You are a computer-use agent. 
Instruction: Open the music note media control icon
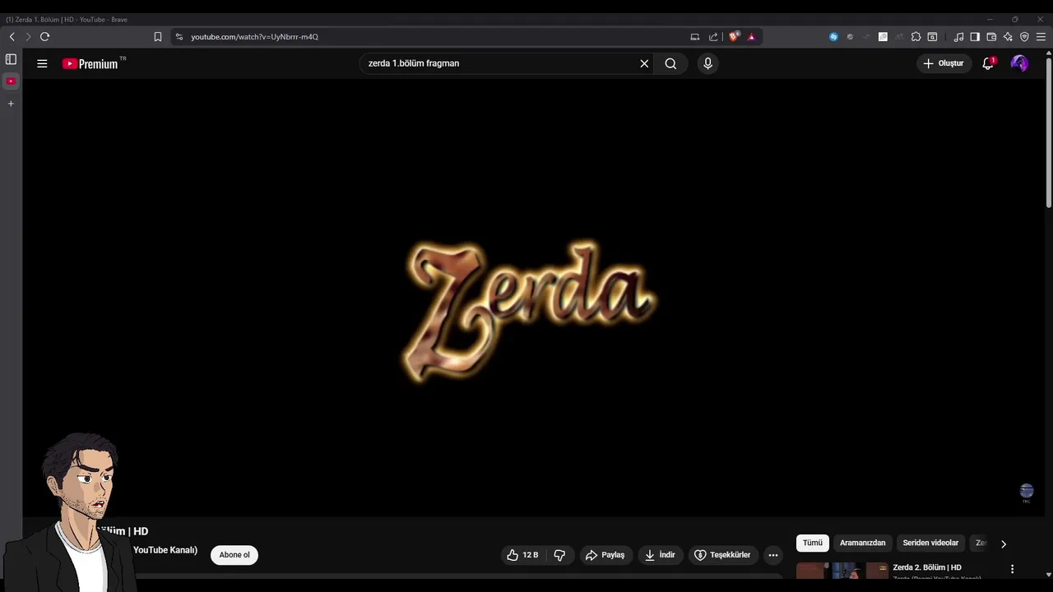tap(958, 37)
